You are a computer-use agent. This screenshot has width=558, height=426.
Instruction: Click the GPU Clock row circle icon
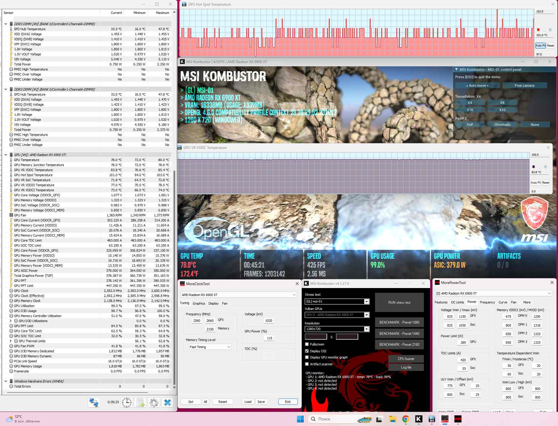11,291
